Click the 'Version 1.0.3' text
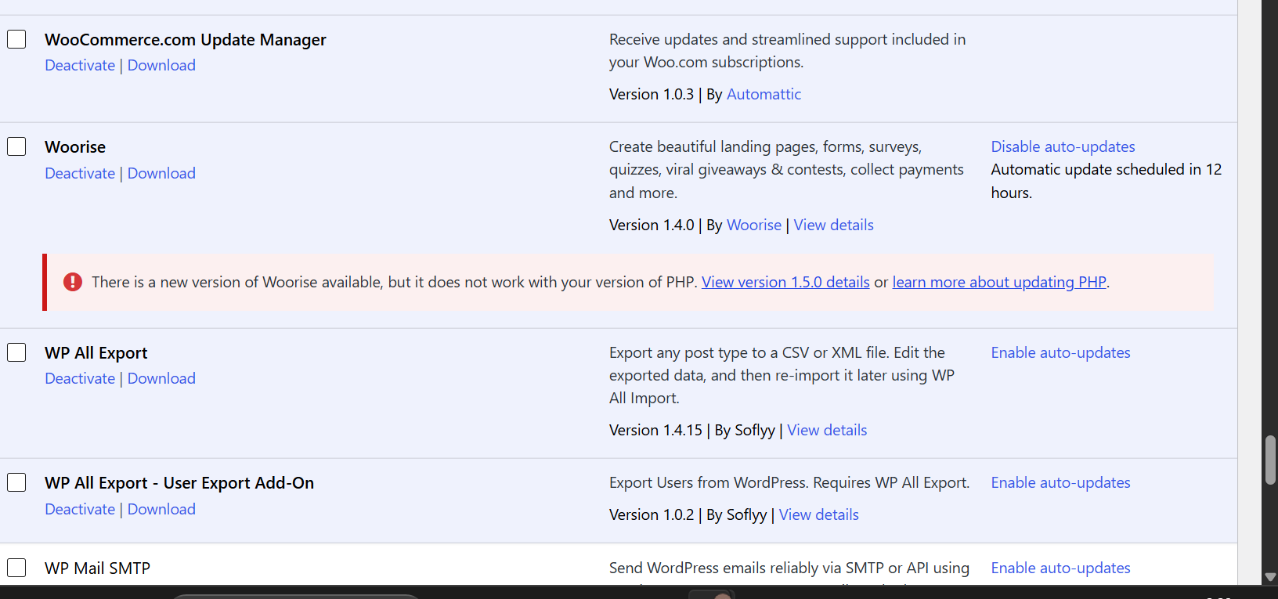 pyautogui.click(x=652, y=94)
